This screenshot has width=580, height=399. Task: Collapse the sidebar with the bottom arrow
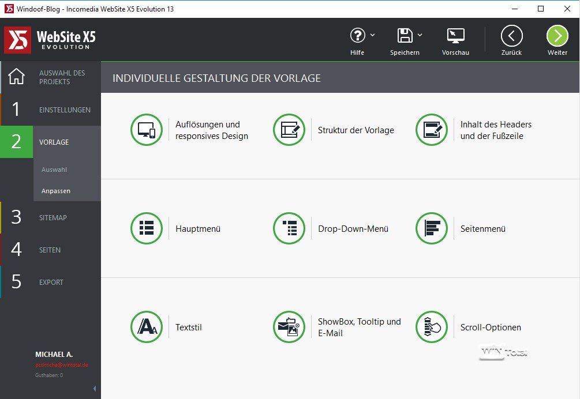[x=95, y=389]
